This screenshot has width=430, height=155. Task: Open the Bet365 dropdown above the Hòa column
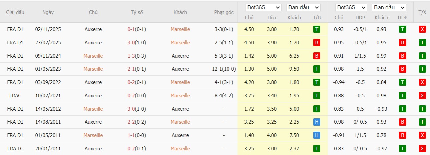[x=263, y=7]
